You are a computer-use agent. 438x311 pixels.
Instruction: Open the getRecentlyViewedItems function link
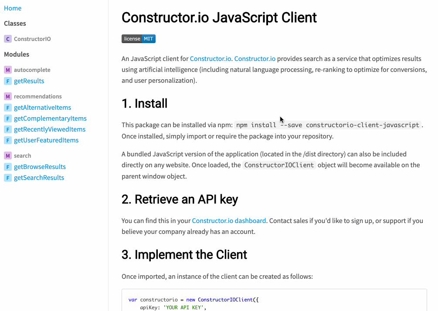50,129
